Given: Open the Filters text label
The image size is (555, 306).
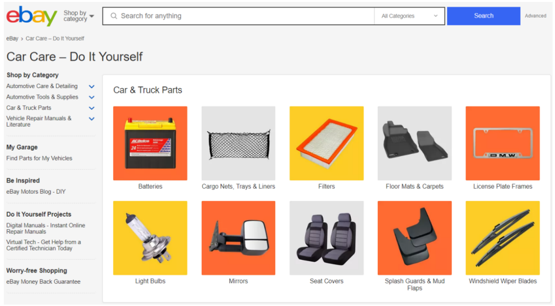Looking at the screenshot, I should (327, 186).
